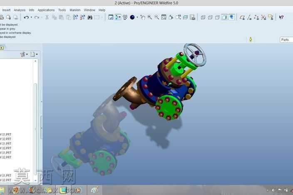
Task: Click the Copy icon
Action: tap(55, 17)
